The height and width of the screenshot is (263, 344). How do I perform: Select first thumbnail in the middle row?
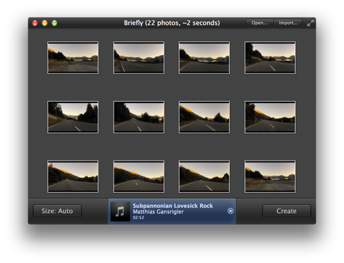[x=73, y=117]
